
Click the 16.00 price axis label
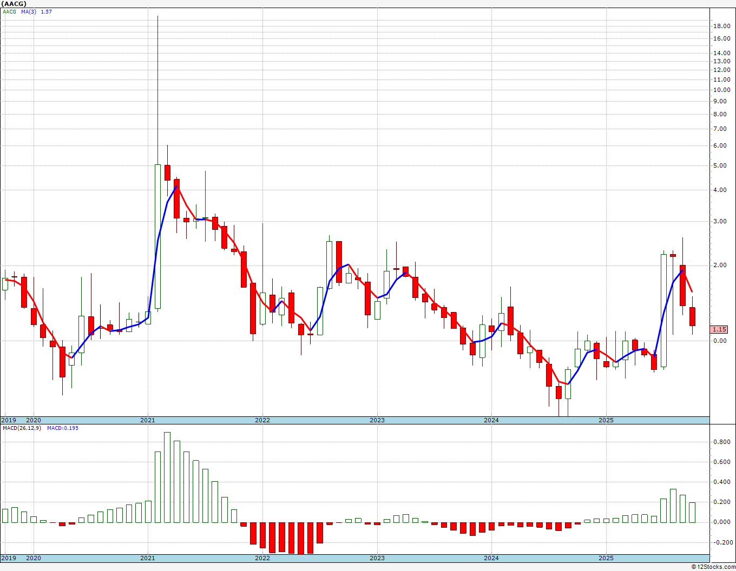(x=721, y=38)
